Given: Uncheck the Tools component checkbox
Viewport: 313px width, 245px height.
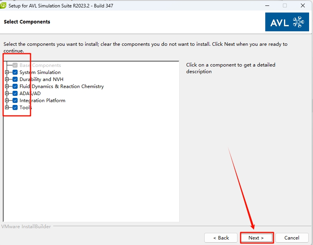Looking at the screenshot, I should pyautogui.click(x=15, y=108).
